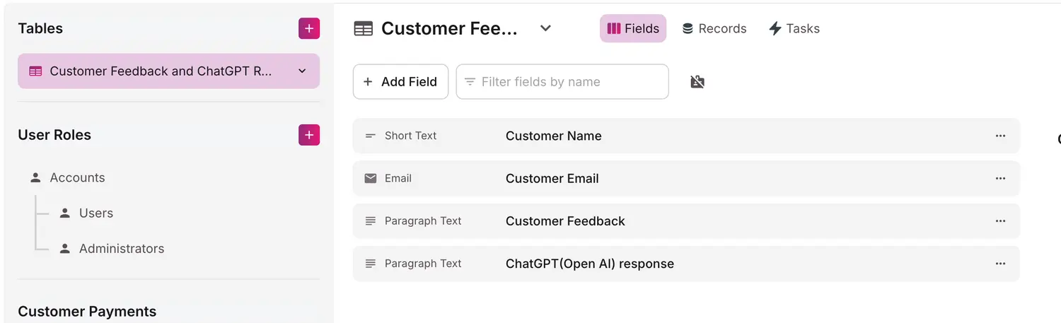Screen dimensions: 1061x323
Task: Open the Tasks tab
Action: [794, 28]
